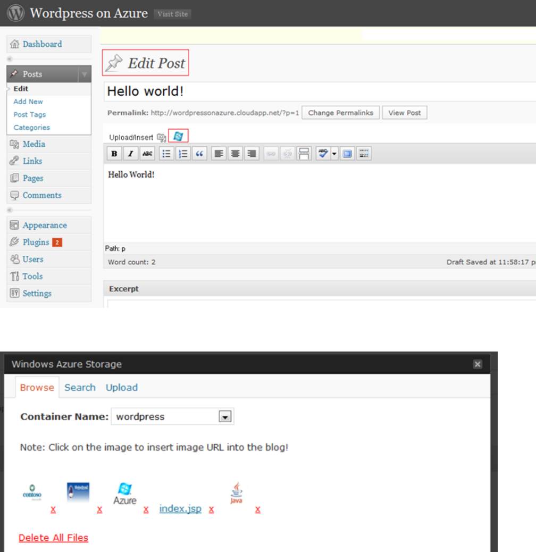This screenshot has width=536, height=552.
Task: Switch to the Browse tab
Action: click(x=37, y=387)
